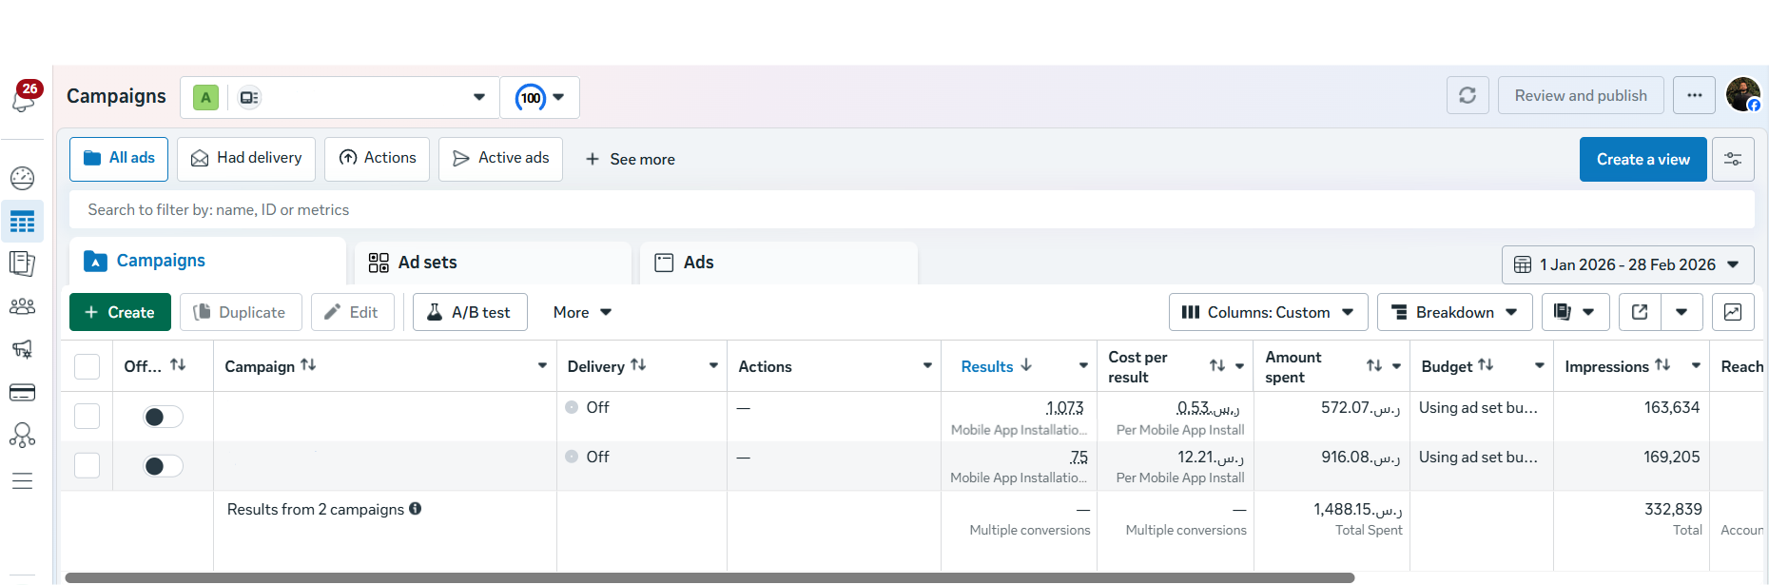Click the export table data icon
The width and height of the screenshot is (1769, 585).
coord(1640,312)
